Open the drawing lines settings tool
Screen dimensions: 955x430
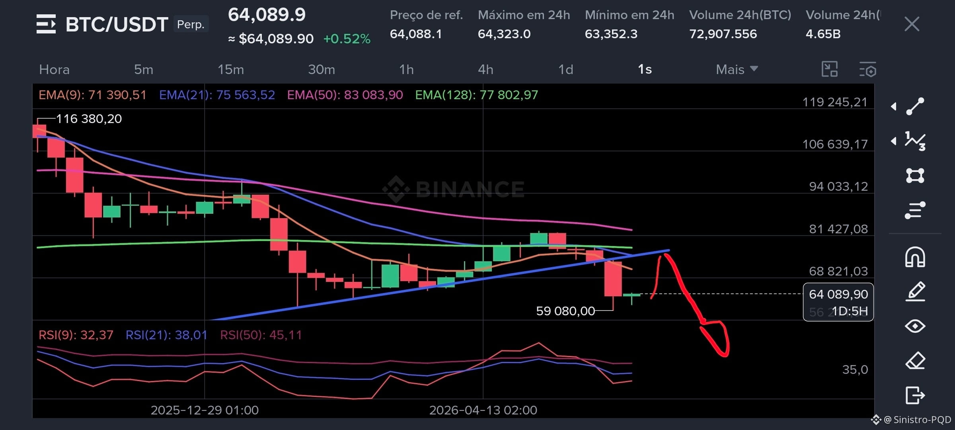click(x=915, y=210)
